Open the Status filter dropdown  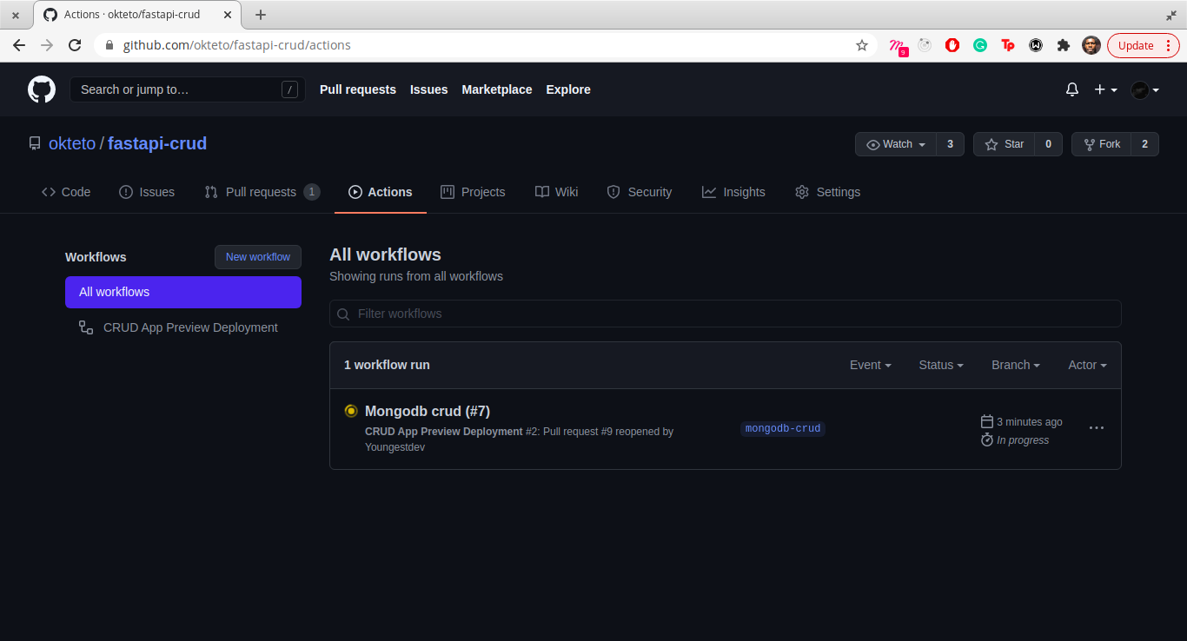[941, 365]
